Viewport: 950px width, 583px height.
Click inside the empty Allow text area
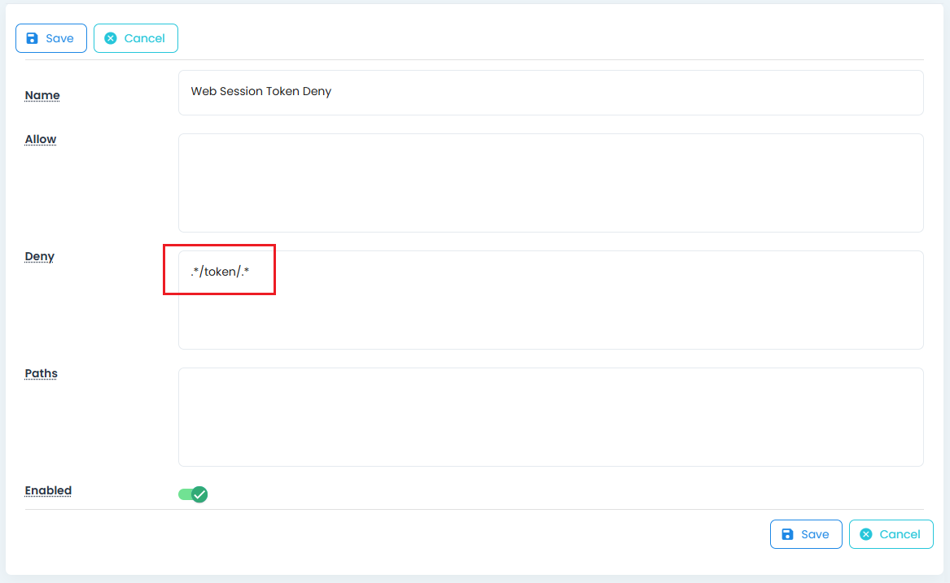(x=550, y=183)
